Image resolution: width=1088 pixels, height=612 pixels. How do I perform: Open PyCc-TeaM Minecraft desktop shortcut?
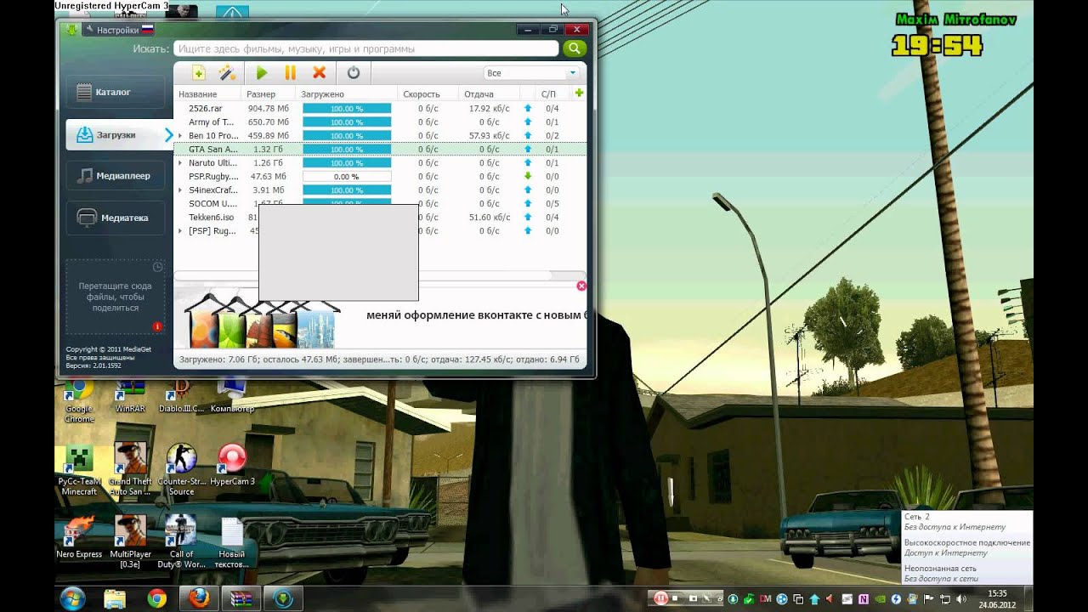79,469
